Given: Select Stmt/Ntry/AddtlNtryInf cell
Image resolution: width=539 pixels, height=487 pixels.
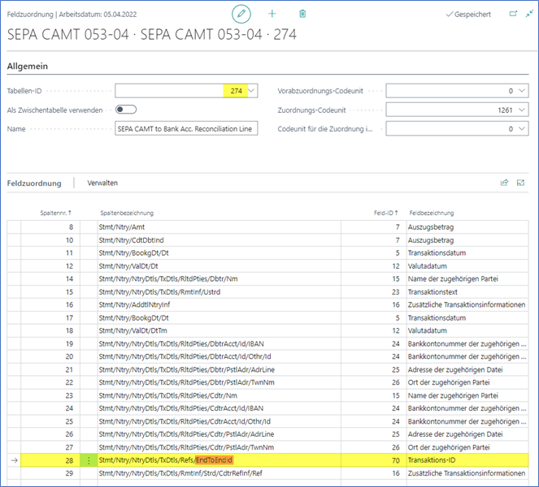Looking at the screenshot, I should (x=219, y=304).
